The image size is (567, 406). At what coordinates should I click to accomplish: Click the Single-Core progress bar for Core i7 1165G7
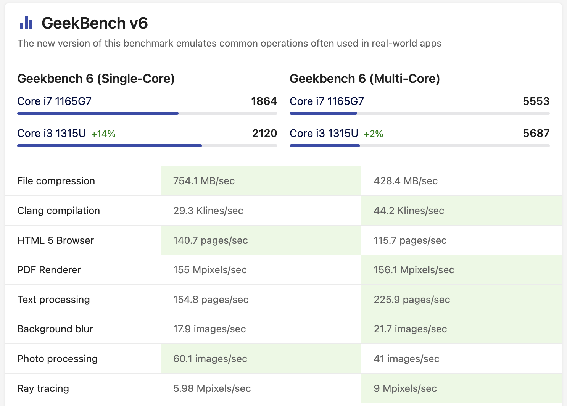(x=147, y=113)
